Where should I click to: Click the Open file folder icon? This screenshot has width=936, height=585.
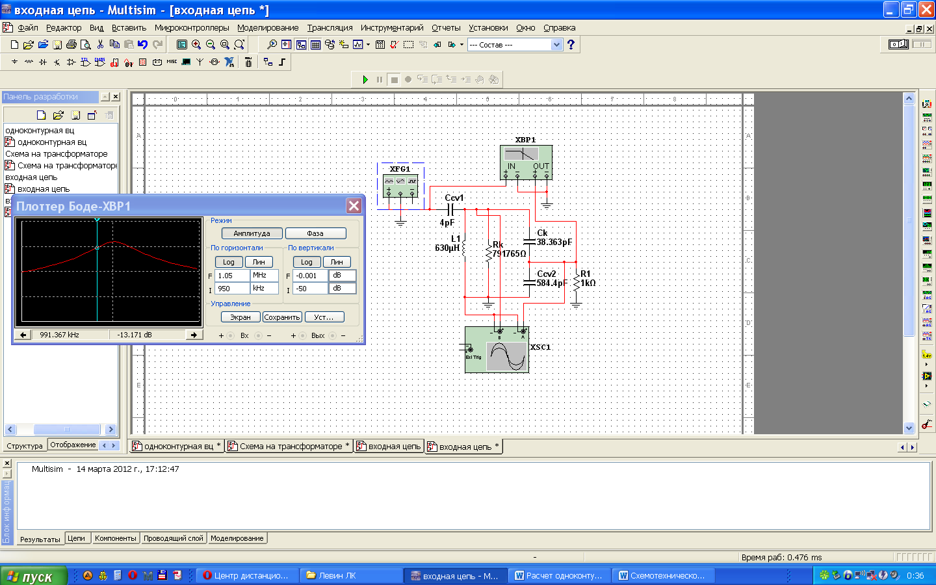pos(28,45)
